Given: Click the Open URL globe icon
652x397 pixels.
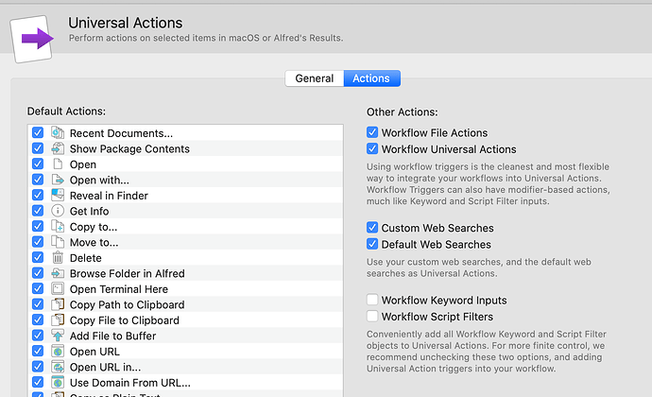Looking at the screenshot, I should coord(58,352).
